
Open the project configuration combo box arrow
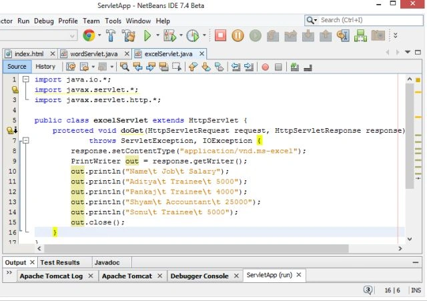[72, 36]
